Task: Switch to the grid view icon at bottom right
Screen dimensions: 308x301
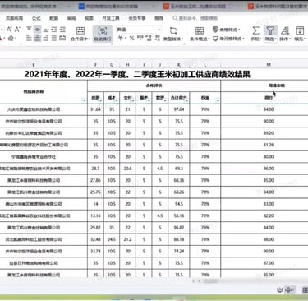Action: (305, 289)
